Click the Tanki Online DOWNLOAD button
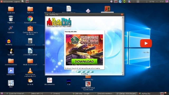169x95 pixels. click(x=84, y=61)
